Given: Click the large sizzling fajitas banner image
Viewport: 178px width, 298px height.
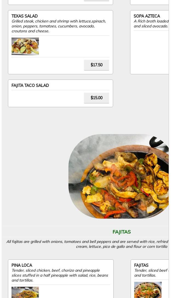Looking at the screenshot, I should click(118, 176).
